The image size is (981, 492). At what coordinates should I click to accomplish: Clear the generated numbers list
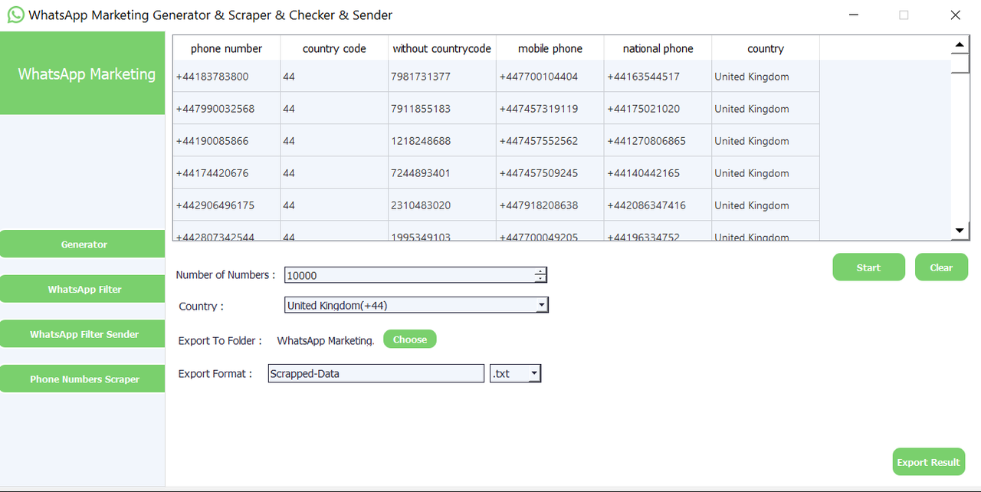coord(941,267)
